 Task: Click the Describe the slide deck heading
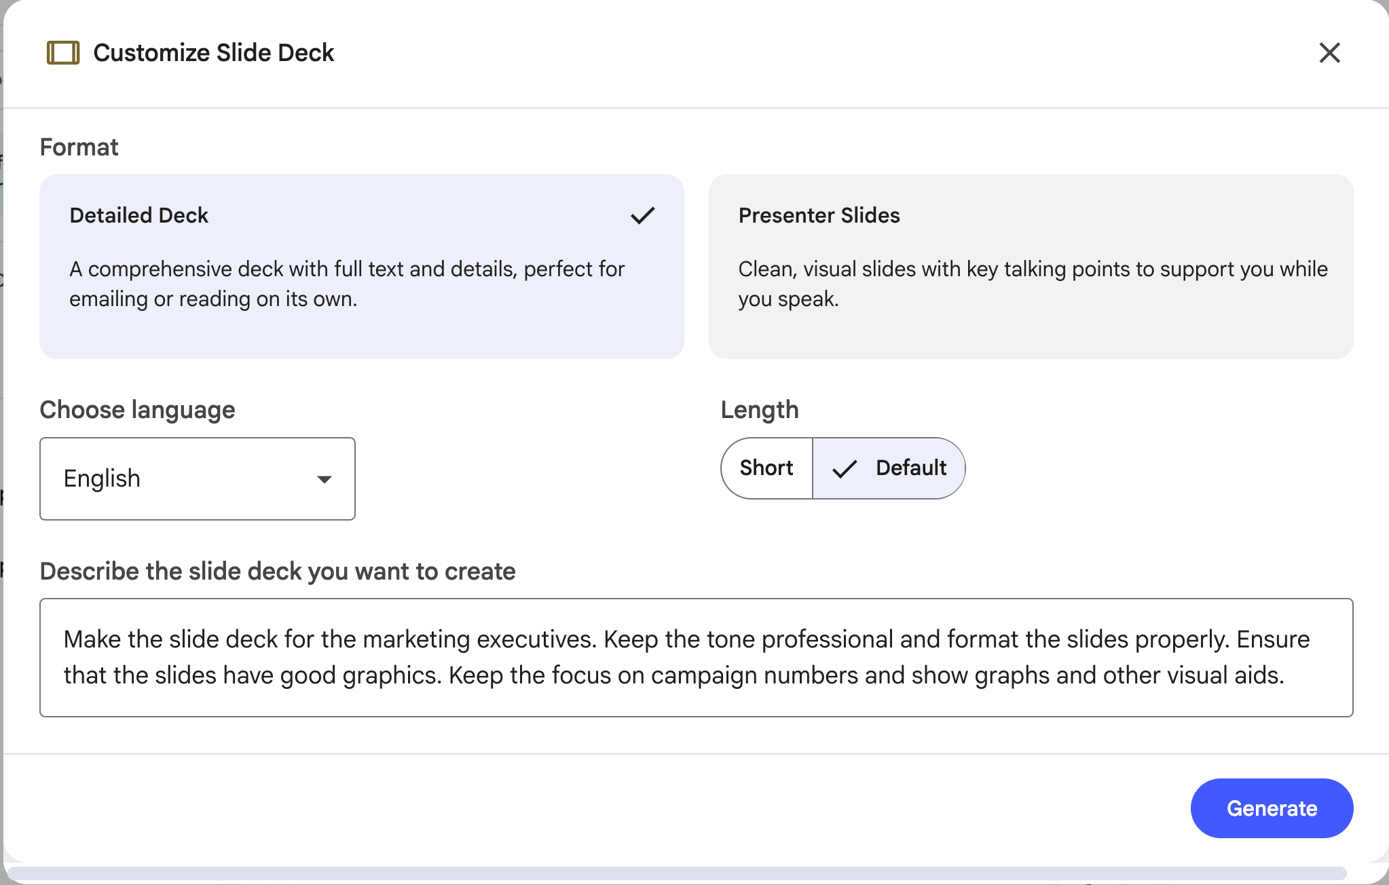pyautogui.click(x=278, y=571)
